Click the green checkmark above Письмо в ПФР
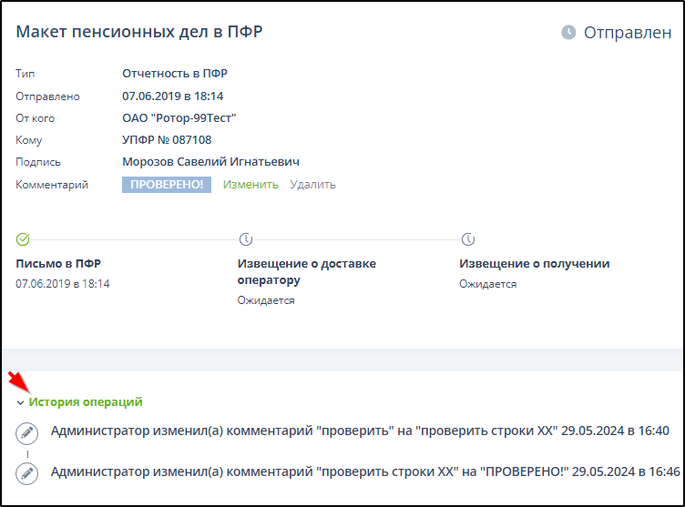685x507 pixels. [x=24, y=239]
